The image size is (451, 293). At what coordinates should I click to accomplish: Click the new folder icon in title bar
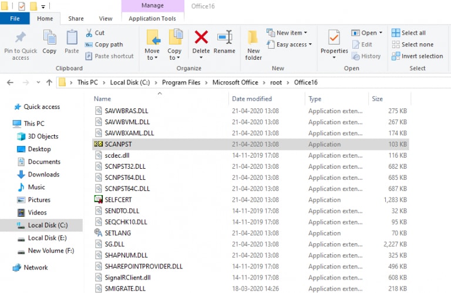33,6
